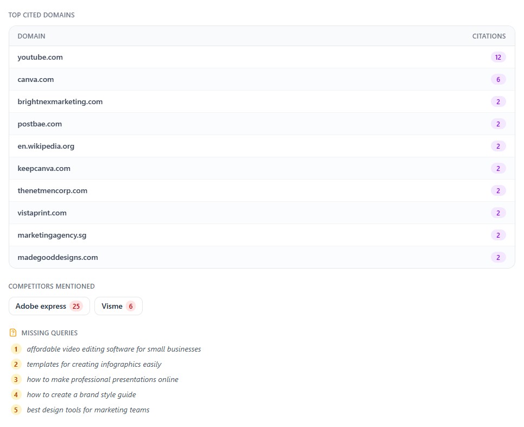
Task: Click the Missing Queries question-mark icon
Action: 13,333
